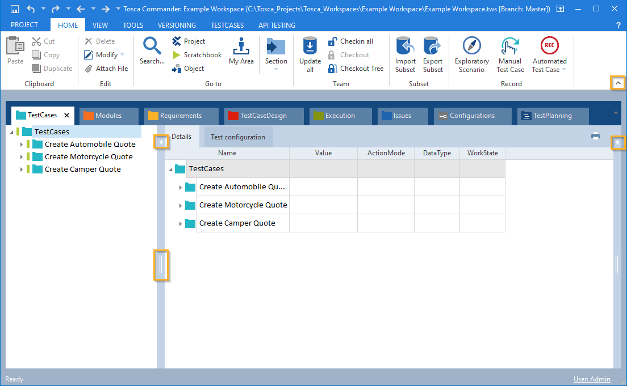
Task: Click Import Subset icon
Action: click(406, 46)
